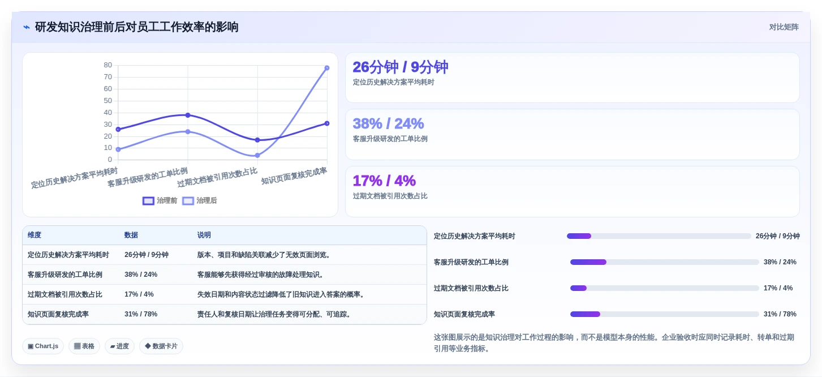Open the 38% / 24% data card

click(x=573, y=135)
